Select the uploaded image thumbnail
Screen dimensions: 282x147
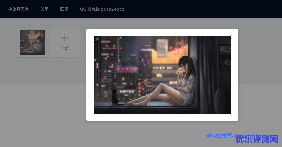click(32, 42)
